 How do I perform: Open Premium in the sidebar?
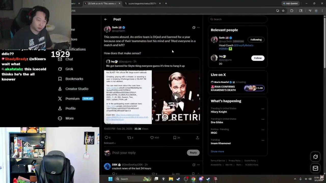[x=75, y=99]
